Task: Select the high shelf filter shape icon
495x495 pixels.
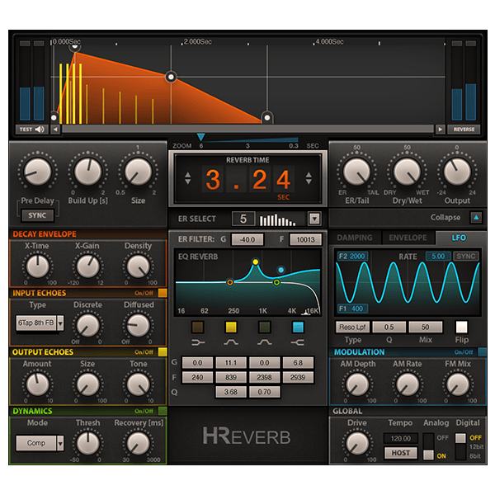Action: [x=298, y=342]
